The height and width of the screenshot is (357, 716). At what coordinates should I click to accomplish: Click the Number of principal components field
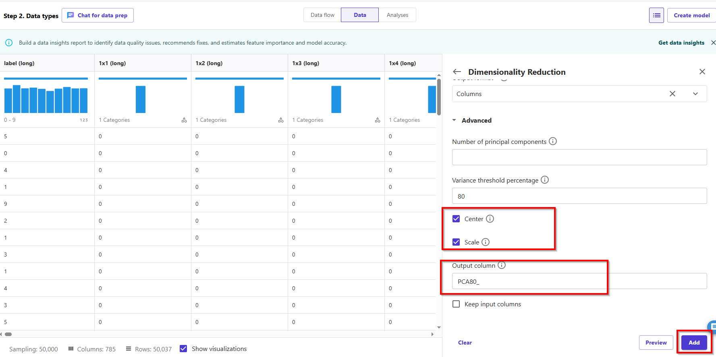pyautogui.click(x=579, y=157)
